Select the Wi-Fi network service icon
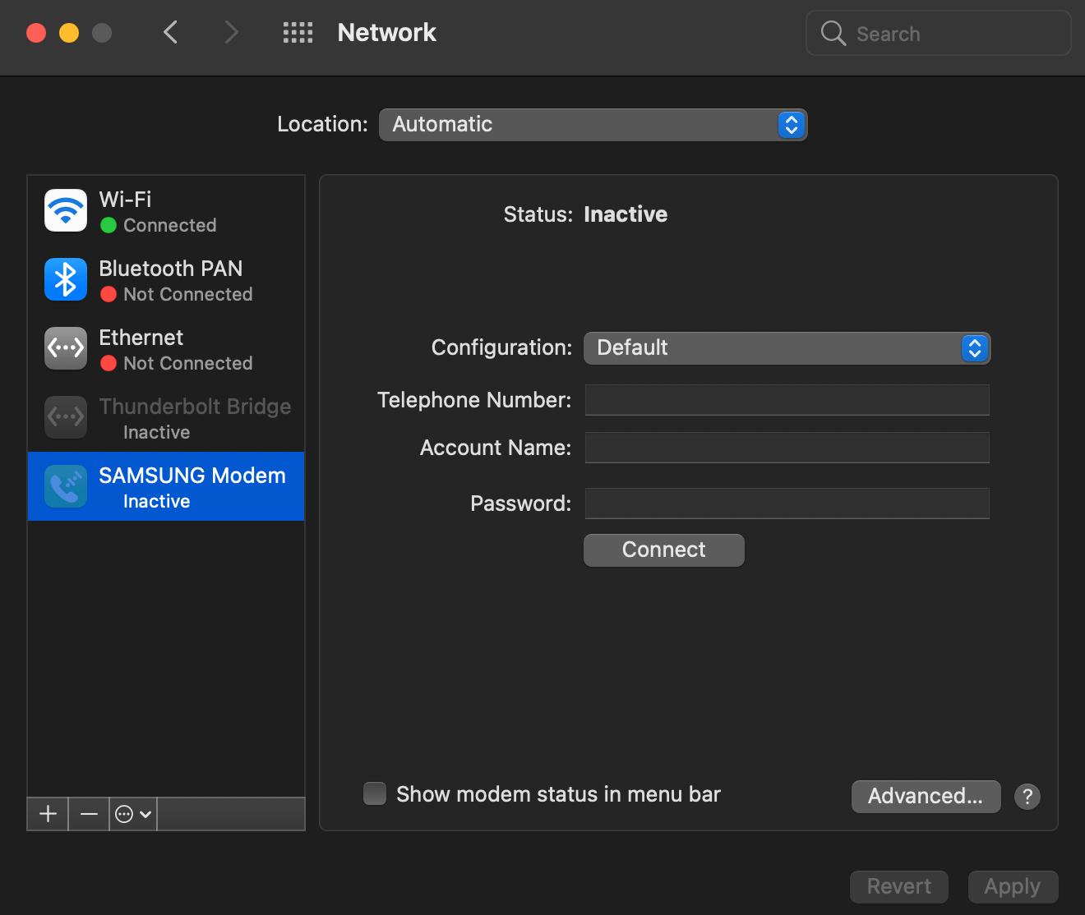 (66, 210)
